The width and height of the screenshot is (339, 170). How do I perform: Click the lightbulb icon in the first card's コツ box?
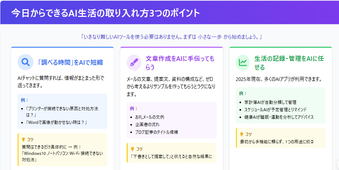[23, 139]
